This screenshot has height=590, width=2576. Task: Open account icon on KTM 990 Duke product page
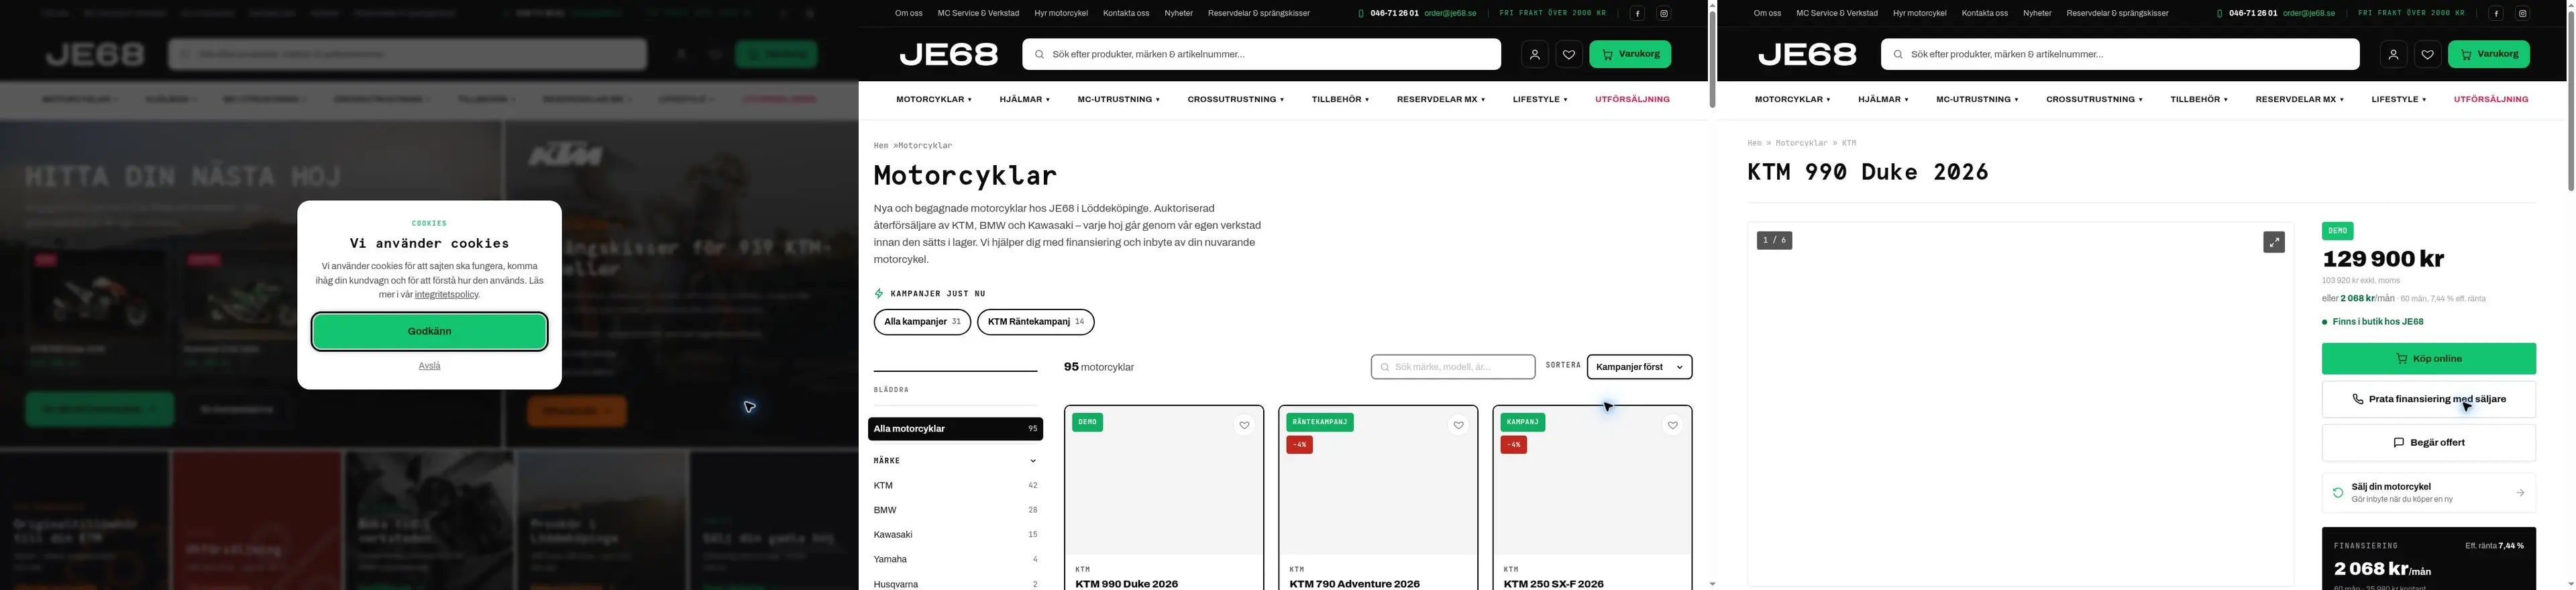click(2393, 54)
